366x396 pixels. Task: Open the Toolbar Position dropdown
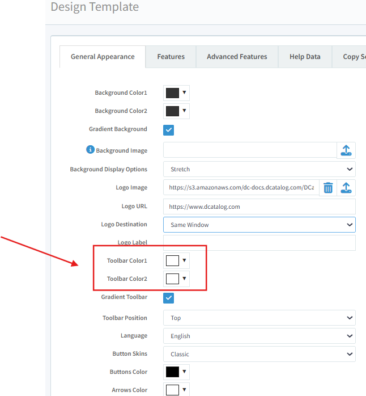[x=259, y=318]
